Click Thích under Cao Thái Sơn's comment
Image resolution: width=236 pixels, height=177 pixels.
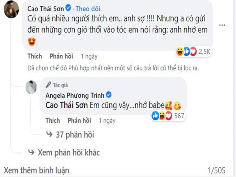[34, 56]
